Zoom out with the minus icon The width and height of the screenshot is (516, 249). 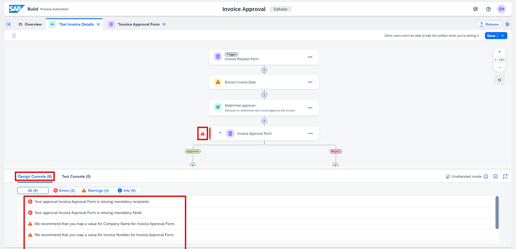pos(500,67)
